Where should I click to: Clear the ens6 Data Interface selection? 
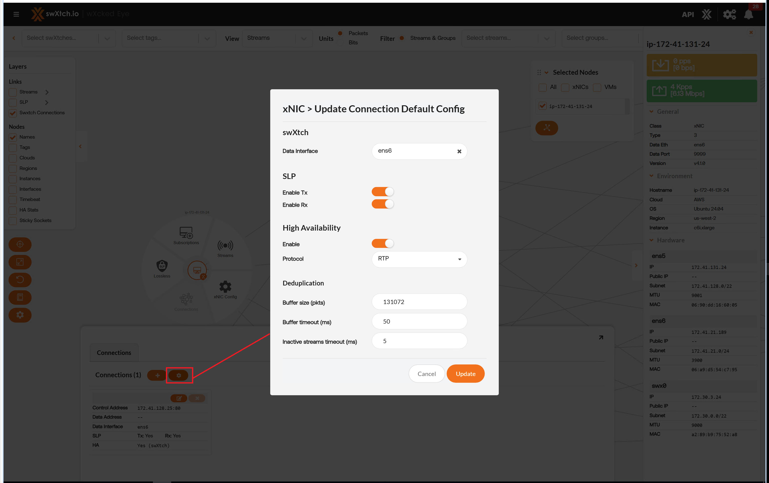point(459,151)
